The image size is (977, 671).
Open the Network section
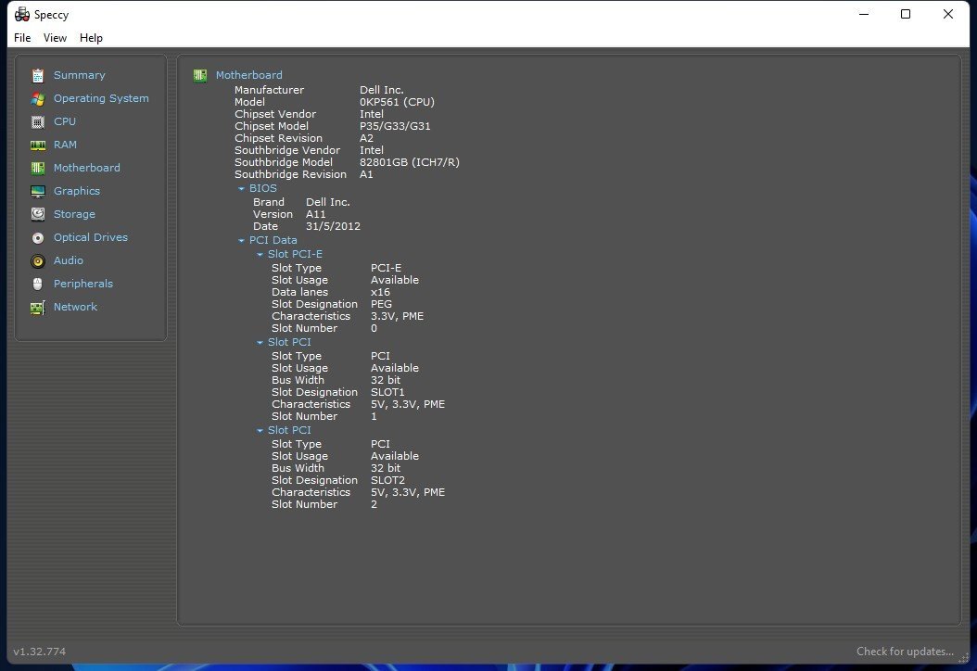pyautogui.click(x=75, y=307)
